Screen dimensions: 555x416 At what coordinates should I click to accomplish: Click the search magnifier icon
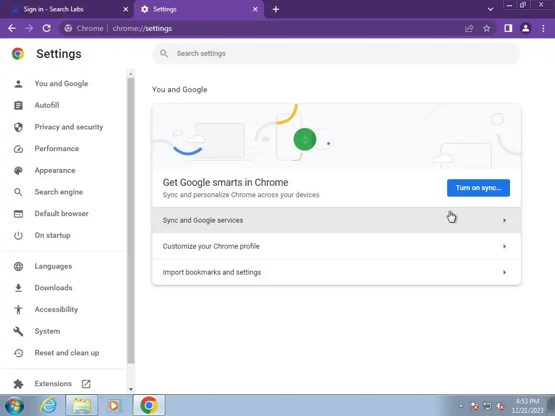164,54
